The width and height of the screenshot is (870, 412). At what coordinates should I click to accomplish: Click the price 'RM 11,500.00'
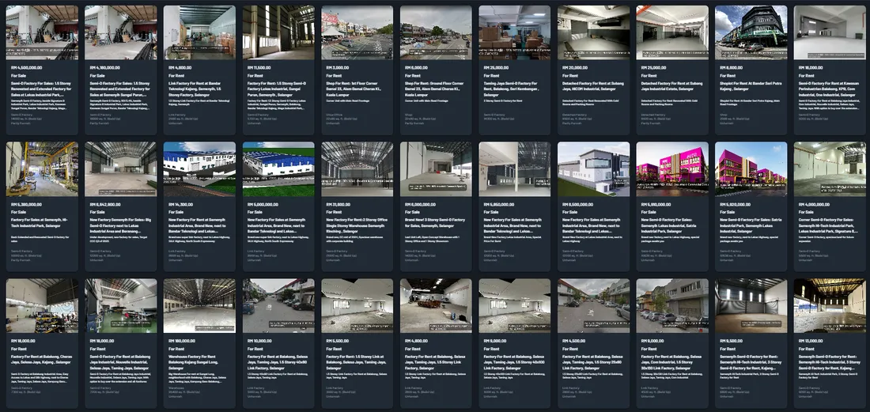(x=259, y=68)
